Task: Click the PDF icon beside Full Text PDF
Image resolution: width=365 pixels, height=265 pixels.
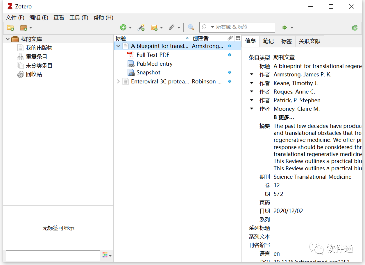Action: click(130, 55)
